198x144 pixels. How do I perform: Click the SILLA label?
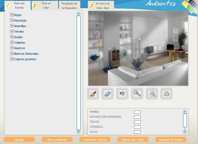[x=94, y=132]
